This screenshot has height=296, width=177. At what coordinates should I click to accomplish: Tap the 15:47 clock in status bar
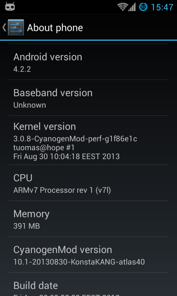click(162, 7)
